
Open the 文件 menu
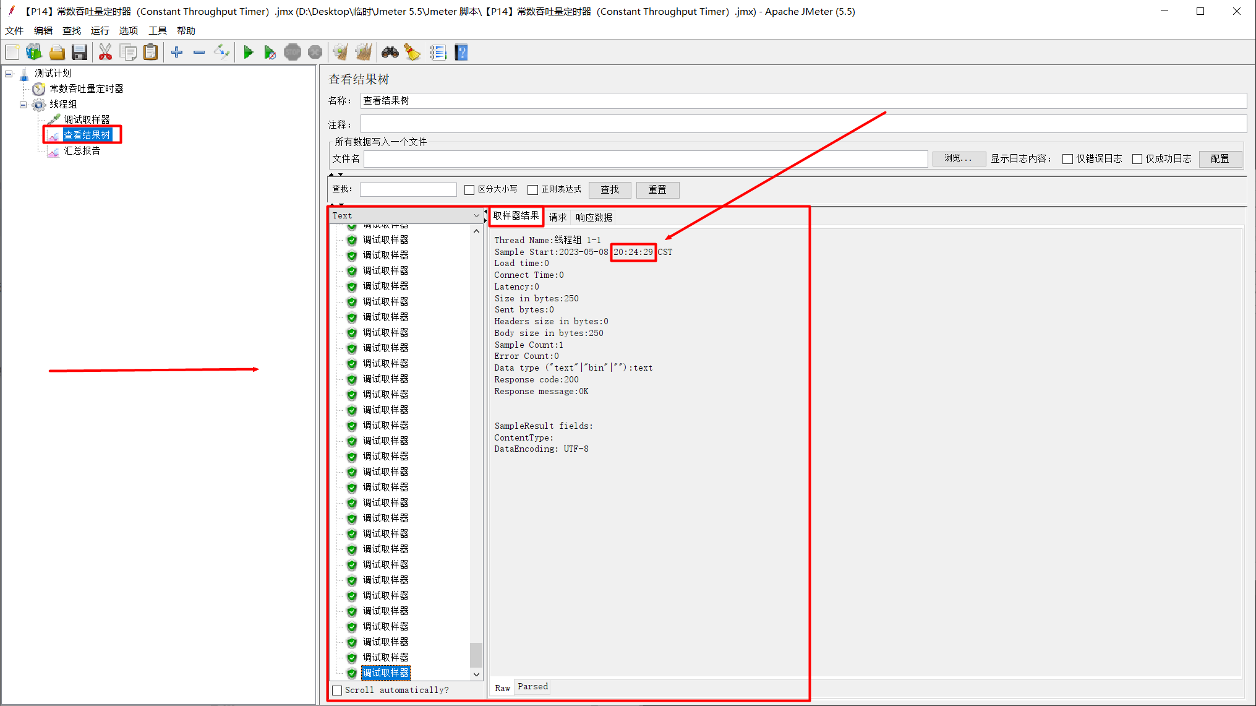pos(14,30)
